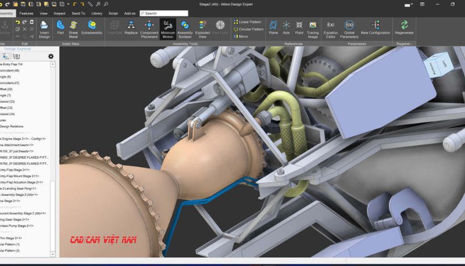Viewport: 465px width, 266px height.
Task: Open the Inspect ribbon tab
Action: point(59,13)
